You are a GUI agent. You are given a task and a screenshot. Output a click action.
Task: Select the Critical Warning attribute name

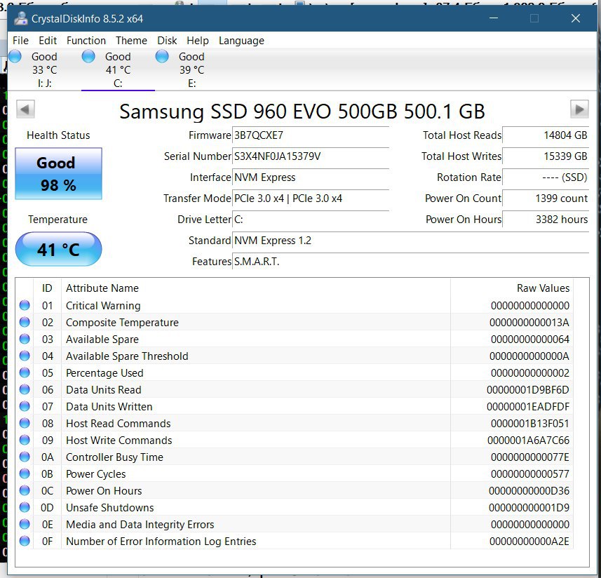pos(103,305)
